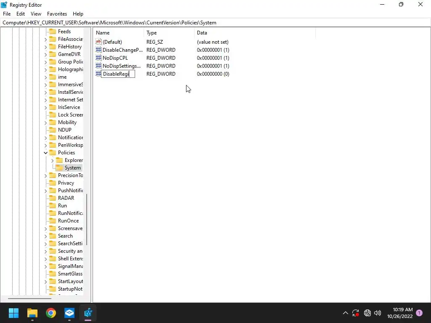This screenshot has height=323, width=431.
Task: Click the DWORD icon of NoDispCPL value
Action: [98, 58]
